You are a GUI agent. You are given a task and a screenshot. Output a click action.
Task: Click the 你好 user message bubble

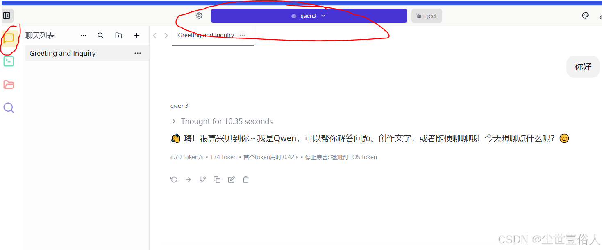click(583, 67)
